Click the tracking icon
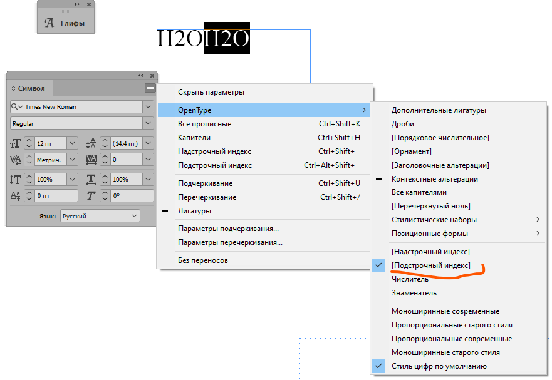The image size is (552, 380). point(91,160)
